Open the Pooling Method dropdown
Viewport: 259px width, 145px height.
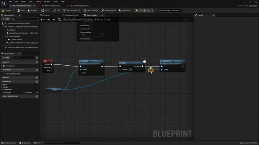click(x=92, y=35)
